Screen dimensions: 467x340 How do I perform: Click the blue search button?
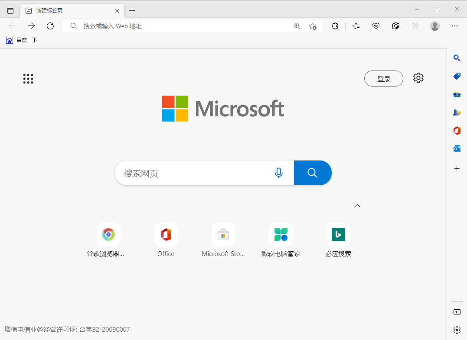tap(313, 173)
